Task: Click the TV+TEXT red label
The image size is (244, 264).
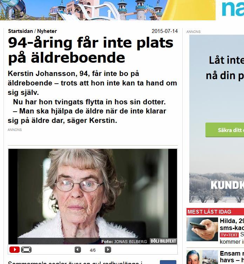Action: click(229, 235)
